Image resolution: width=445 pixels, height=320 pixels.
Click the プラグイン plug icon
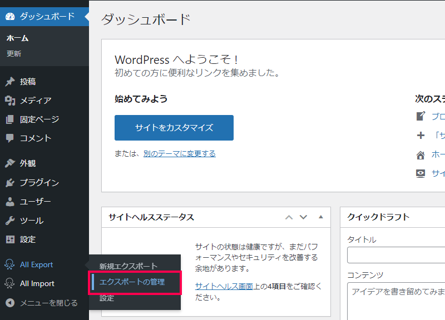(x=10, y=183)
